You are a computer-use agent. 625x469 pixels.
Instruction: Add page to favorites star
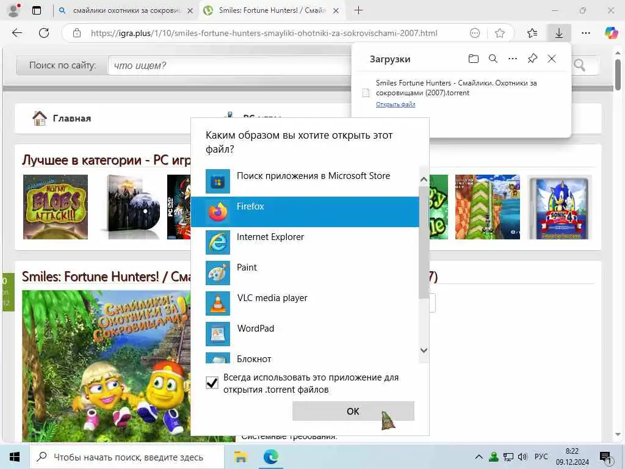(500, 33)
